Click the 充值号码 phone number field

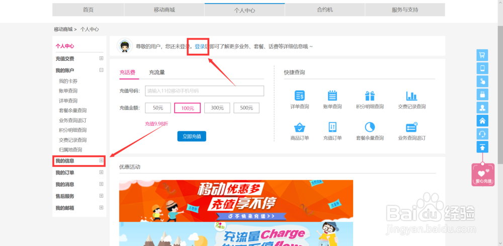[204, 91]
